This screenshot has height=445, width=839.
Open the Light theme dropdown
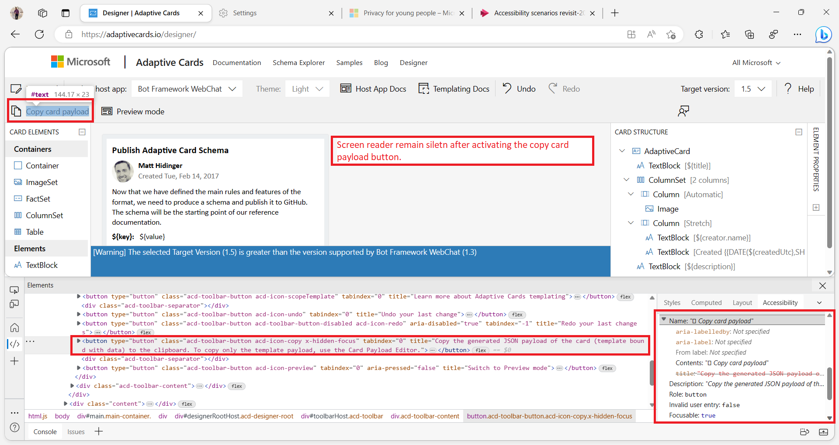pyautogui.click(x=307, y=89)
